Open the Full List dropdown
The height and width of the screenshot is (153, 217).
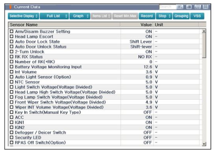[x=54, y=16]
